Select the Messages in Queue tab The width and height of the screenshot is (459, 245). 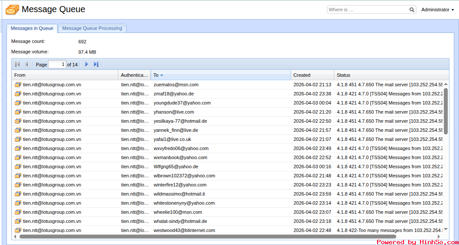click(32, 28)
